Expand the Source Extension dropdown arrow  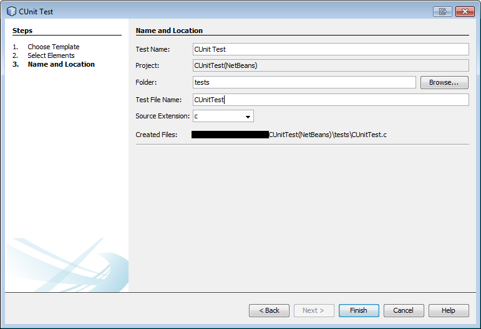248,117
